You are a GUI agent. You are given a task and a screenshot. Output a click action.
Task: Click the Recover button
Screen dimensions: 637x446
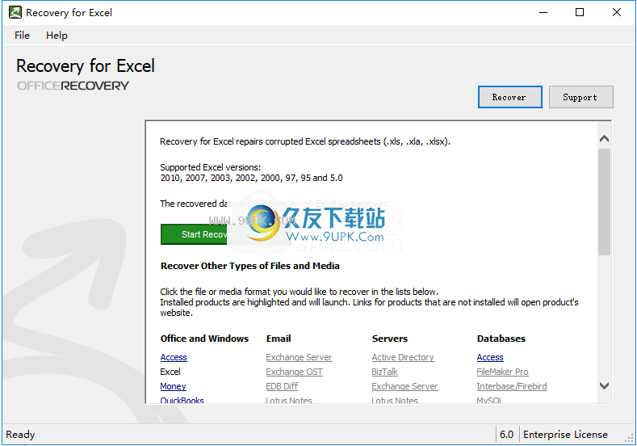coord(510,97)
